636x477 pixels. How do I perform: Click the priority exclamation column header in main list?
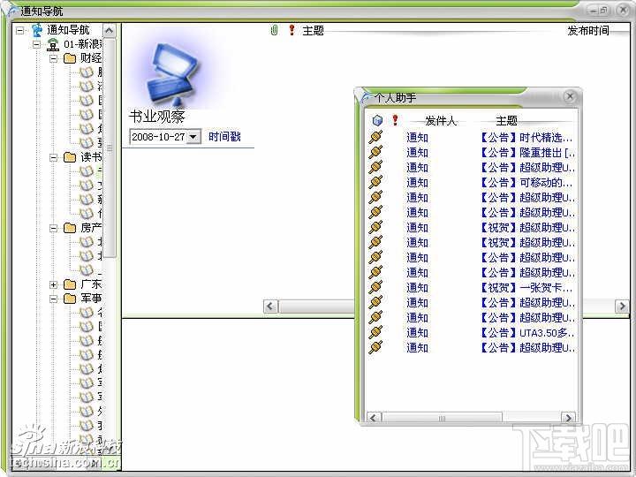pyautogui.click(x=291, y=30)
